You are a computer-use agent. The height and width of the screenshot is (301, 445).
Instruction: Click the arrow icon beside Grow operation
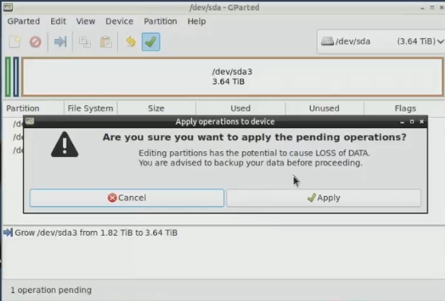[8, 233]
